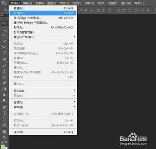Swap foreground and background colors
Viewport: 156px width, 149px height.
pos(6,142)
